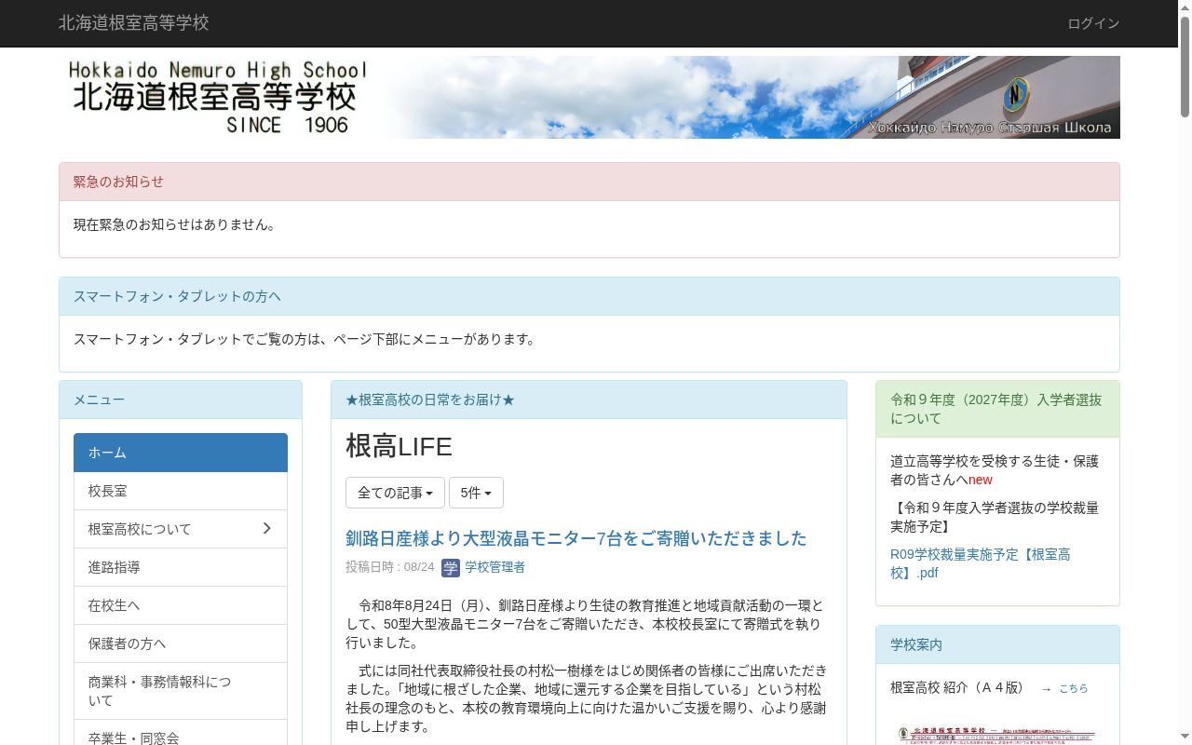Open the 5件 display count dropdown
The height and width of the screenshot is (745, 1192).
pos(476,493)
